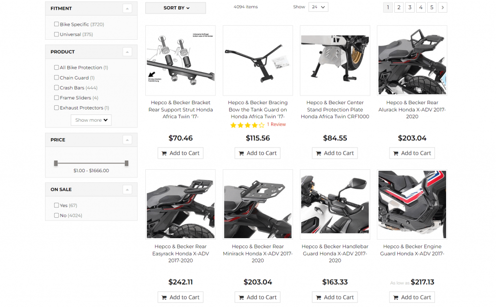The image size is (496, 307).
Task: Go to page 3 of results
Action: coord(409,7)
